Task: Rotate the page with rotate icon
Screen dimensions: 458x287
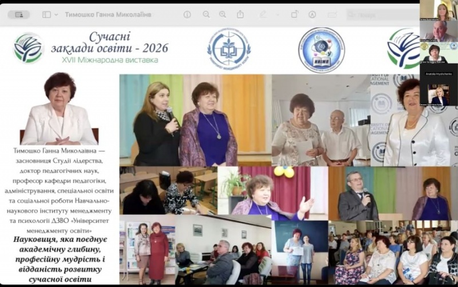Action: click(x=295, y=14)
